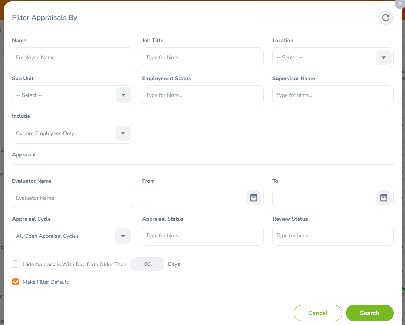
Task: Expand the Location dropdown
Action: 383,57
